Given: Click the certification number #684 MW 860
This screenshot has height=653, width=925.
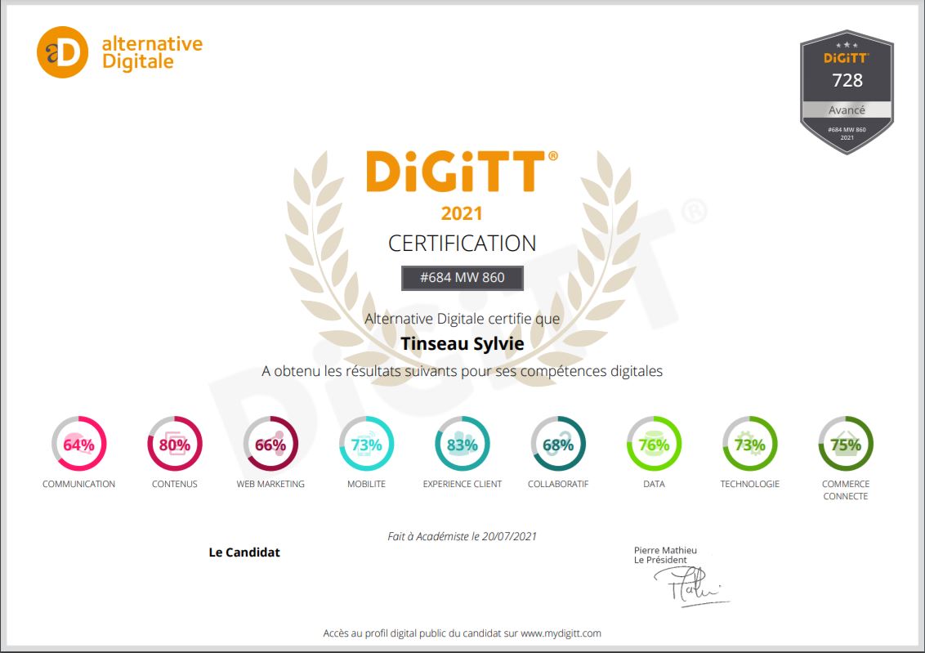Looking at the screenshot, I should point(462,278).
